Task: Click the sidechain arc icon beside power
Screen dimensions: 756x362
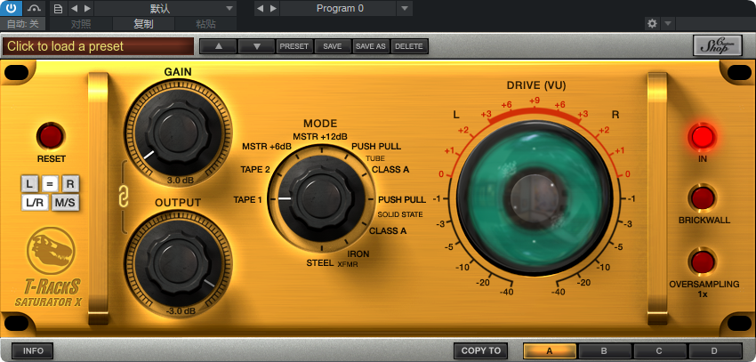Action: pos(34,8)
